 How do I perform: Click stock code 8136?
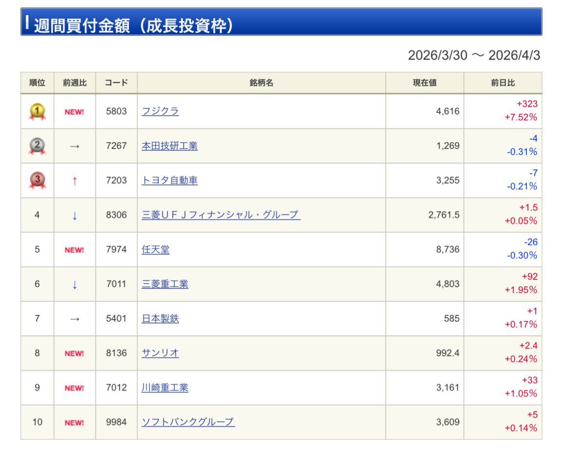(116, 353)
